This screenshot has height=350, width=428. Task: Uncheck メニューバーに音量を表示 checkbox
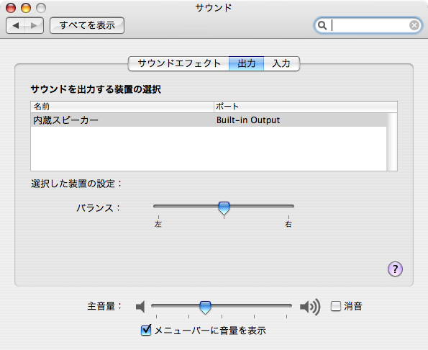click(x=146, y=331)
